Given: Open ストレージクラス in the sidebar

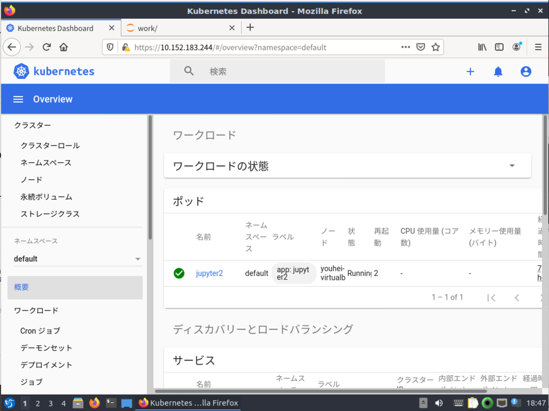Looking at the screenshot, I should click(50, 214).
